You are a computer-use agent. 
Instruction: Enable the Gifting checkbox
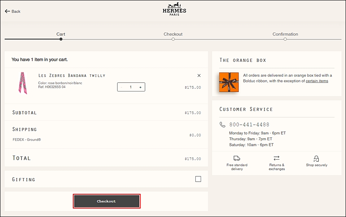(198, 179)
